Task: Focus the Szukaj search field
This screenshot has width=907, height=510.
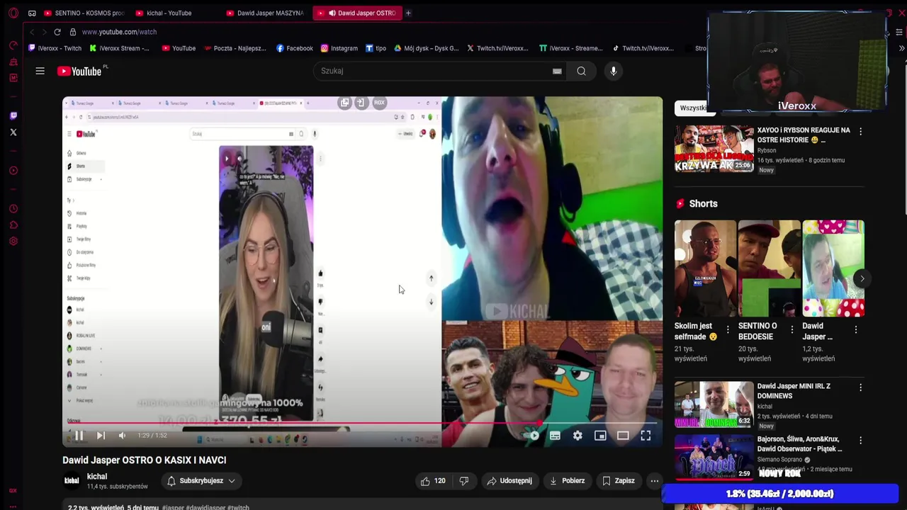Action: click(434, 71)
